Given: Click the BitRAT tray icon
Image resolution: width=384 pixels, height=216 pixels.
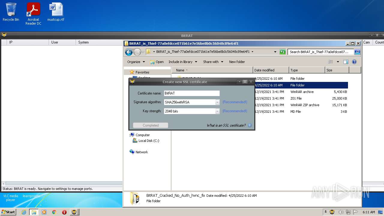Looking at the screenshot, I should click(332, 212).
